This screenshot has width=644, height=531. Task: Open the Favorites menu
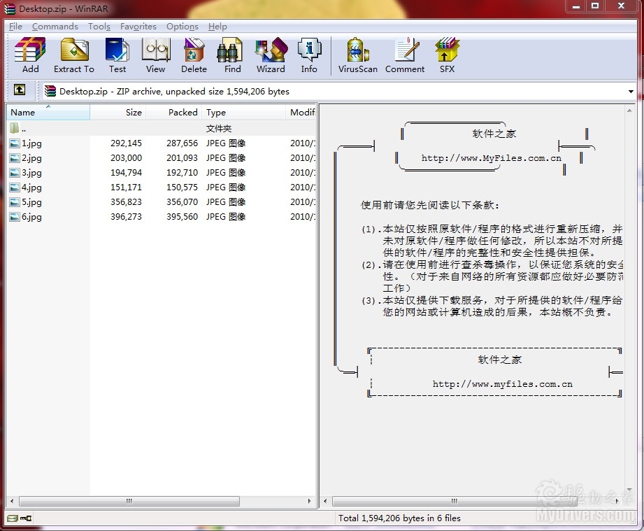click(x=138, y=27)
